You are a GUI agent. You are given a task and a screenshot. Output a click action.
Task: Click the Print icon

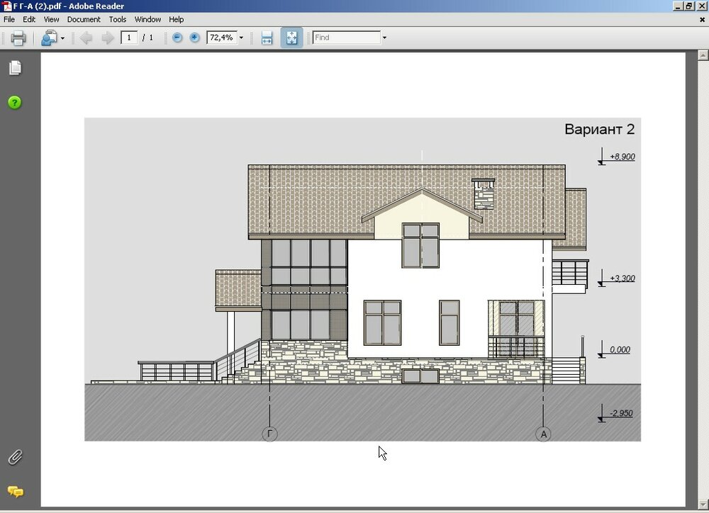18,38
